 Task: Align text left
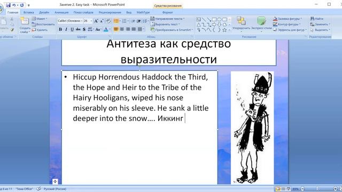pos(116,29)
